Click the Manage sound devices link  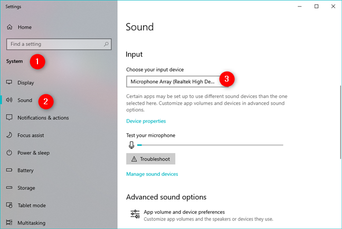pyautogui.click(x=152, y=174)
